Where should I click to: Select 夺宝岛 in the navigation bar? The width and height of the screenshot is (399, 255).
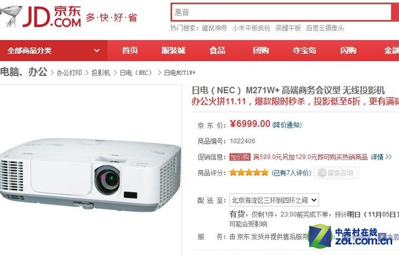pyautogui.click(x=304, y=51)
